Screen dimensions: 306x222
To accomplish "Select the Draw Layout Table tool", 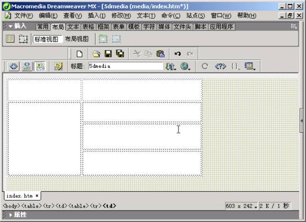I will click(103, 39).
